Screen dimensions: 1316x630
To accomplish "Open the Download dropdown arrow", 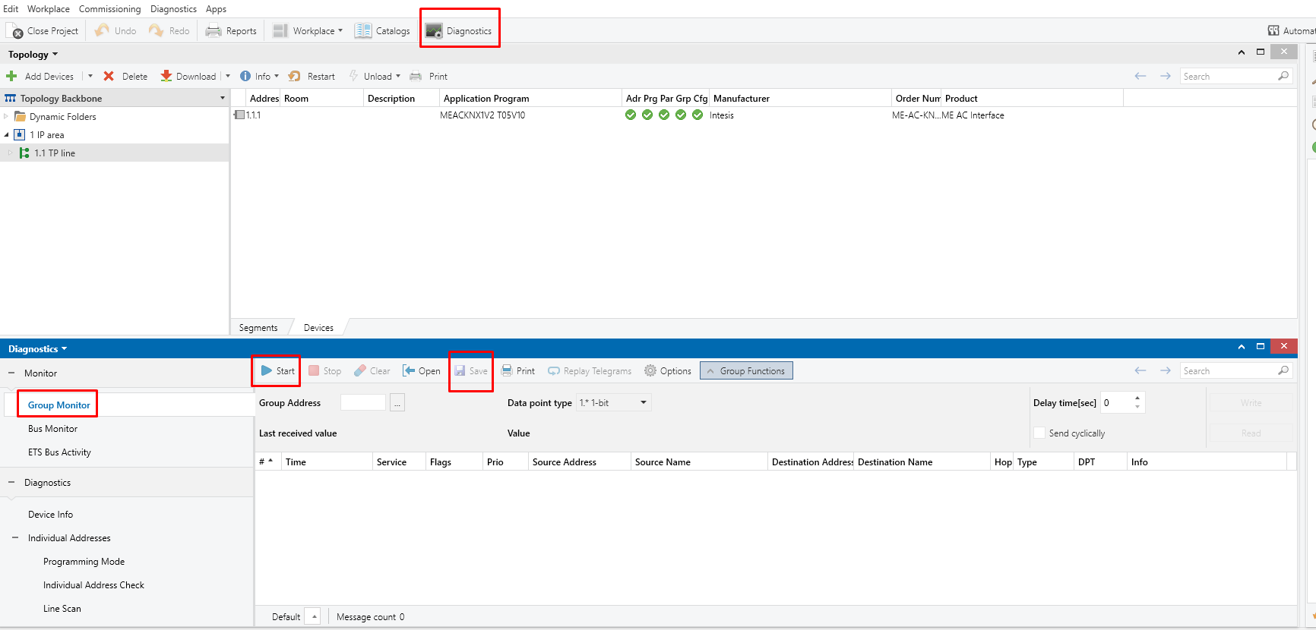I will pyautogui.click(x=227, y=77).
